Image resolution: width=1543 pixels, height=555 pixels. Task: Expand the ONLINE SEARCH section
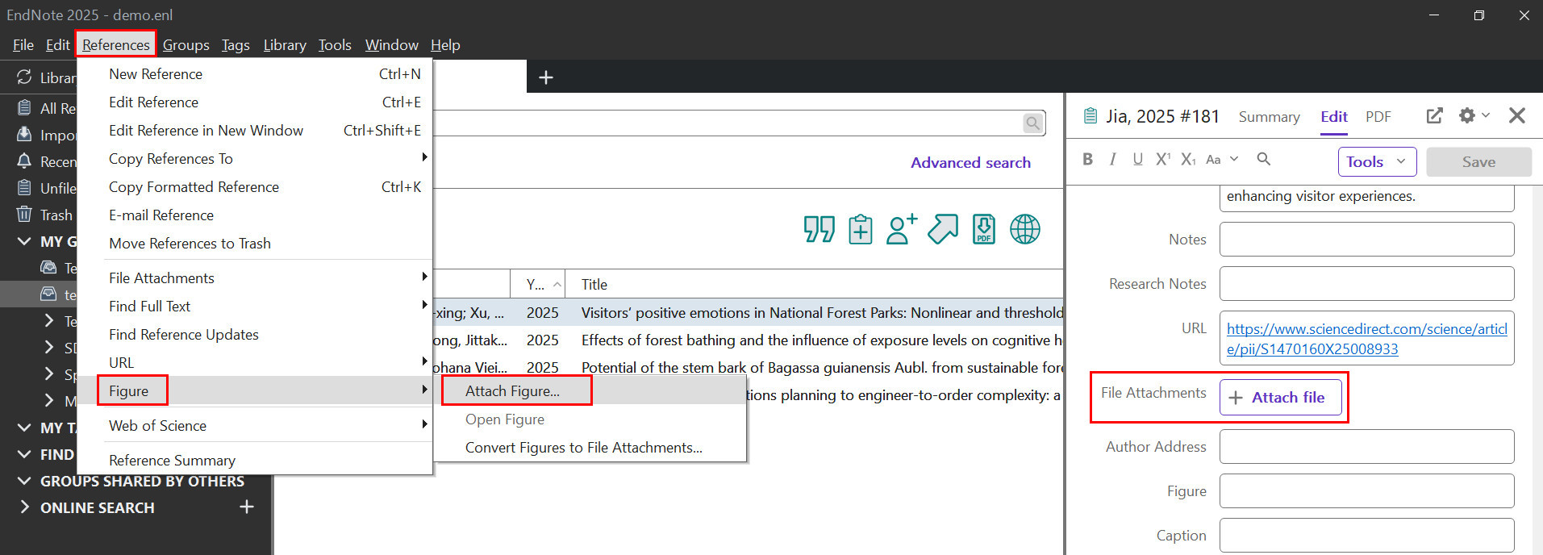pos(24,507)
